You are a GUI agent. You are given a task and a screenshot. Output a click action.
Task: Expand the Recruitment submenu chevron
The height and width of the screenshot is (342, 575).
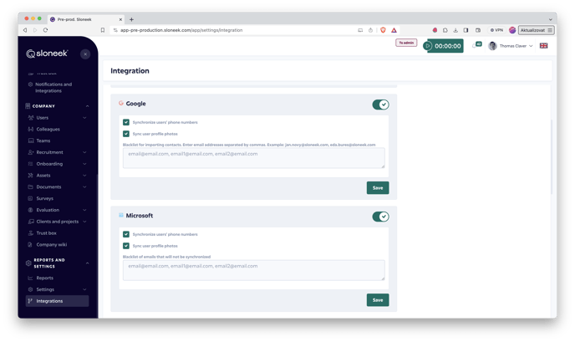click(84, 152)
